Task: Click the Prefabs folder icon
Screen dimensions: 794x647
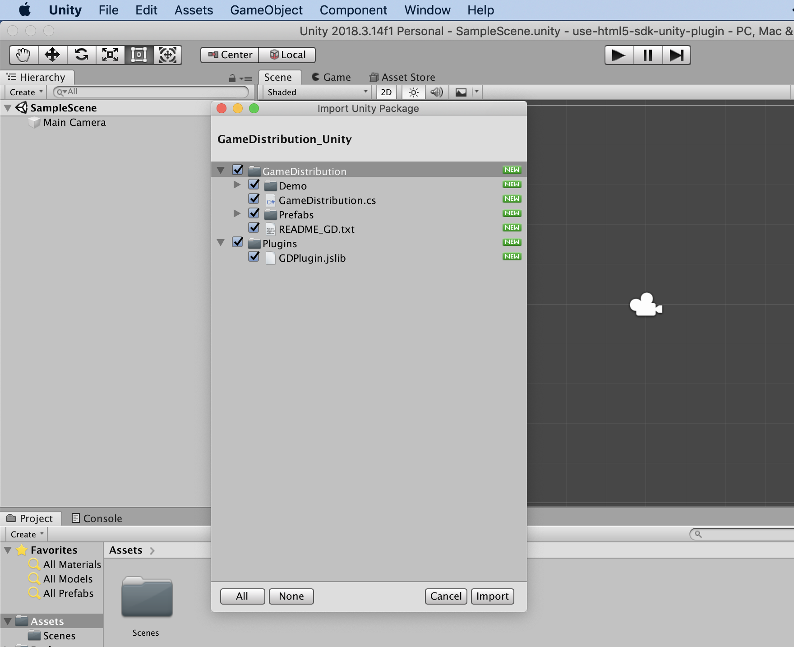Action: [271, 215]
